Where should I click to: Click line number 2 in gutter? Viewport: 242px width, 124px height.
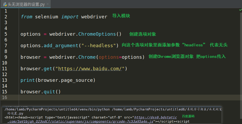[6, 17]
